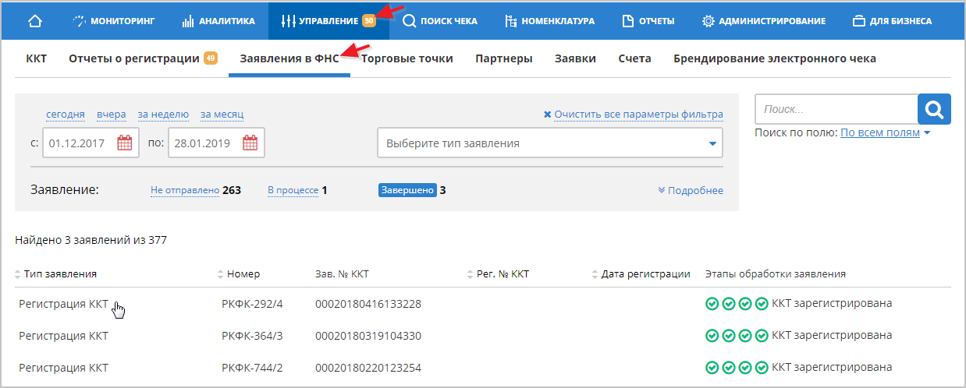The image size is (966, 388).
Task: Expand the Подробнее section
Action: point(691,191)
